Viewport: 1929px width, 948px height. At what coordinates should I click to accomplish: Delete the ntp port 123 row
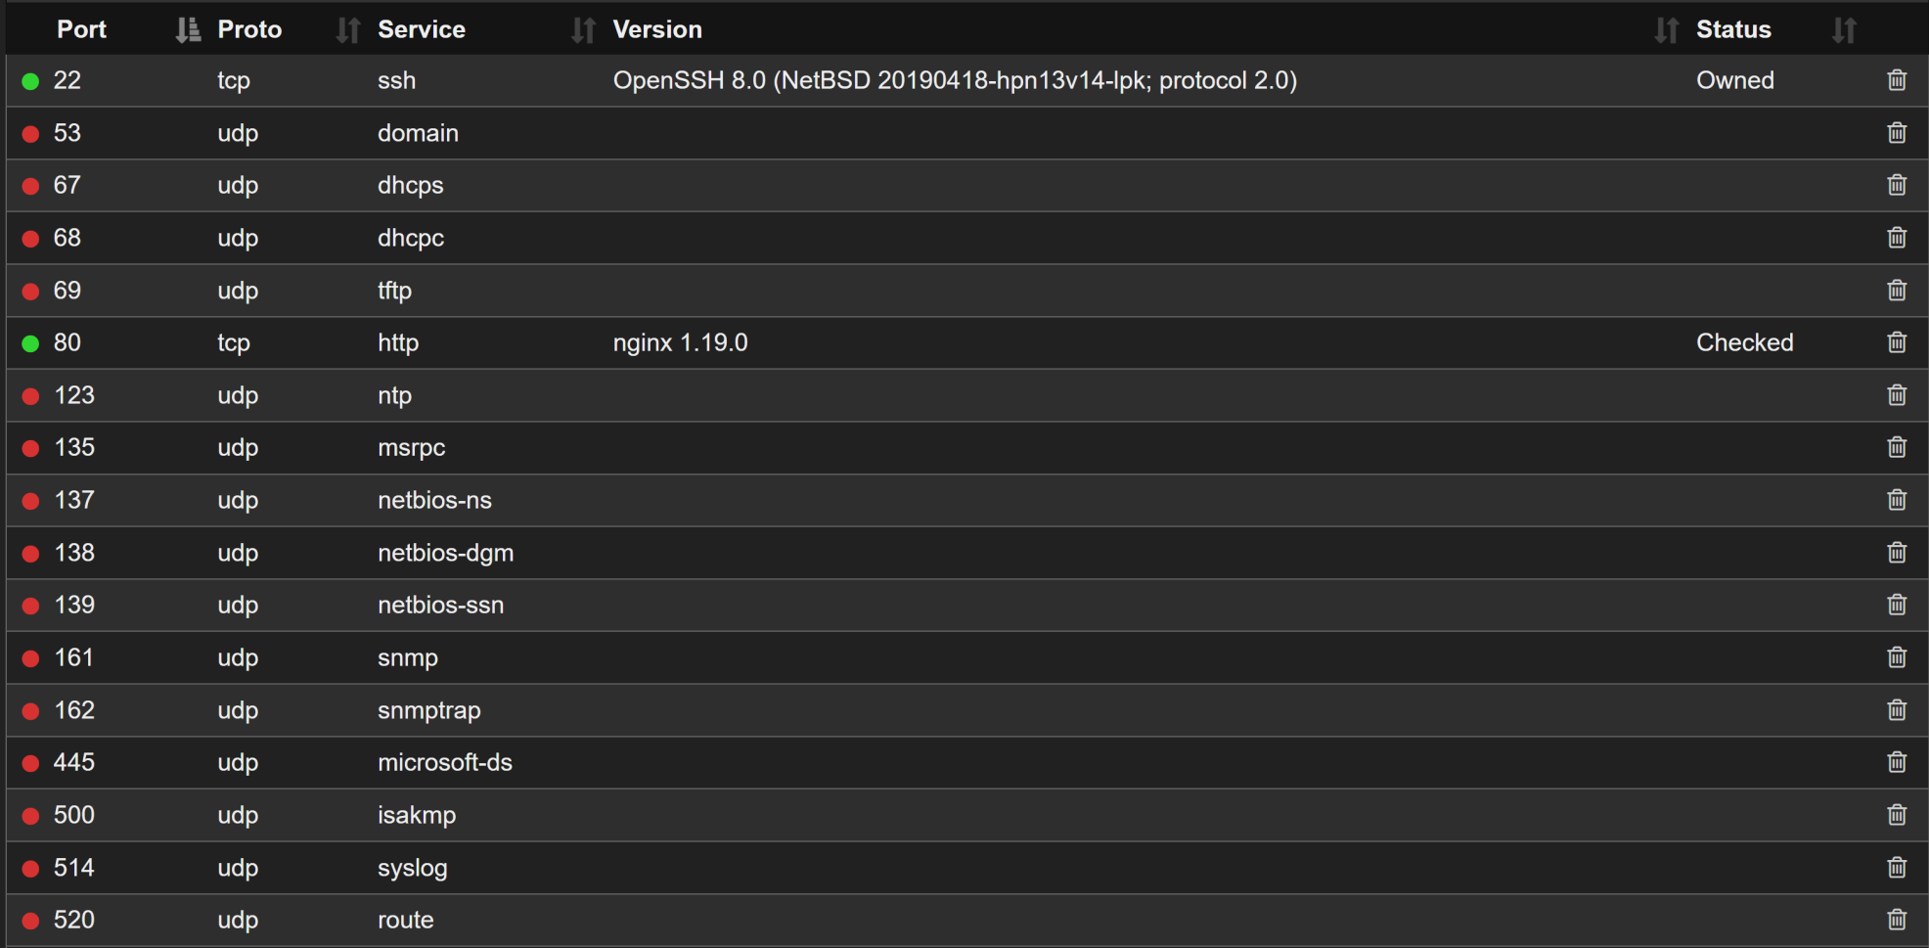[x=1896, y=395]
